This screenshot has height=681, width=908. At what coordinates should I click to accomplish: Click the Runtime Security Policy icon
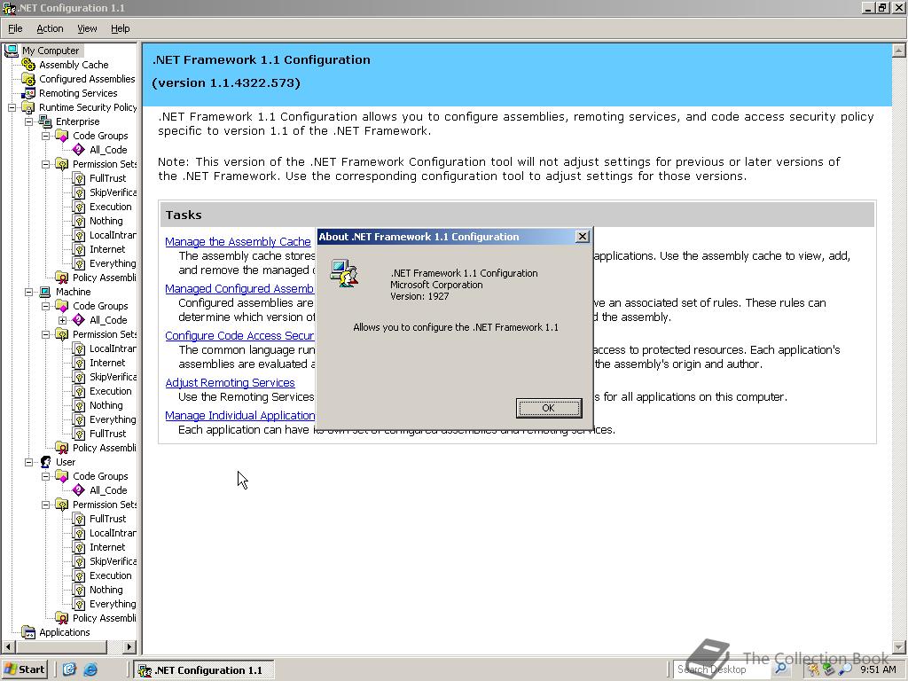(28, 107)
